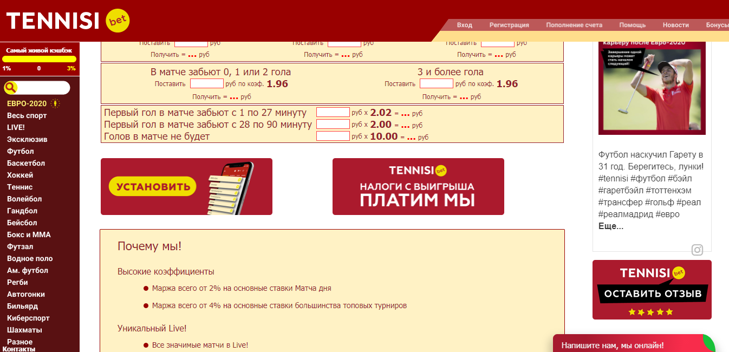The image size is (729, 352).
Task: Open LIVE! section in sidebar
Action: (x=16, y=127)
